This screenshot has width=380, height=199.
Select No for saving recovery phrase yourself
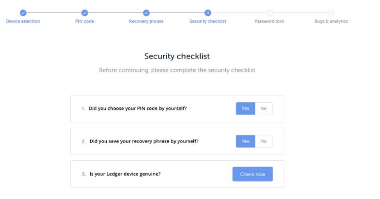click(264, 141)
